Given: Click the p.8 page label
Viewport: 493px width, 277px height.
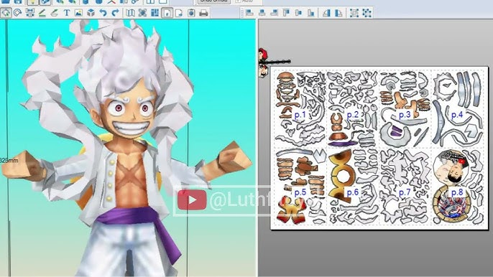Looking at the screenshot, I should 457,192.
